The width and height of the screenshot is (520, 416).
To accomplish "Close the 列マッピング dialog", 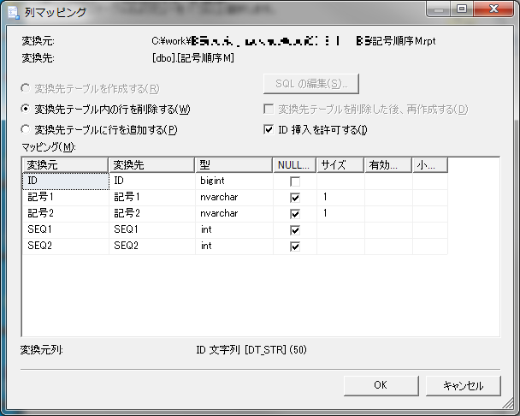I will tap(493, 9).
